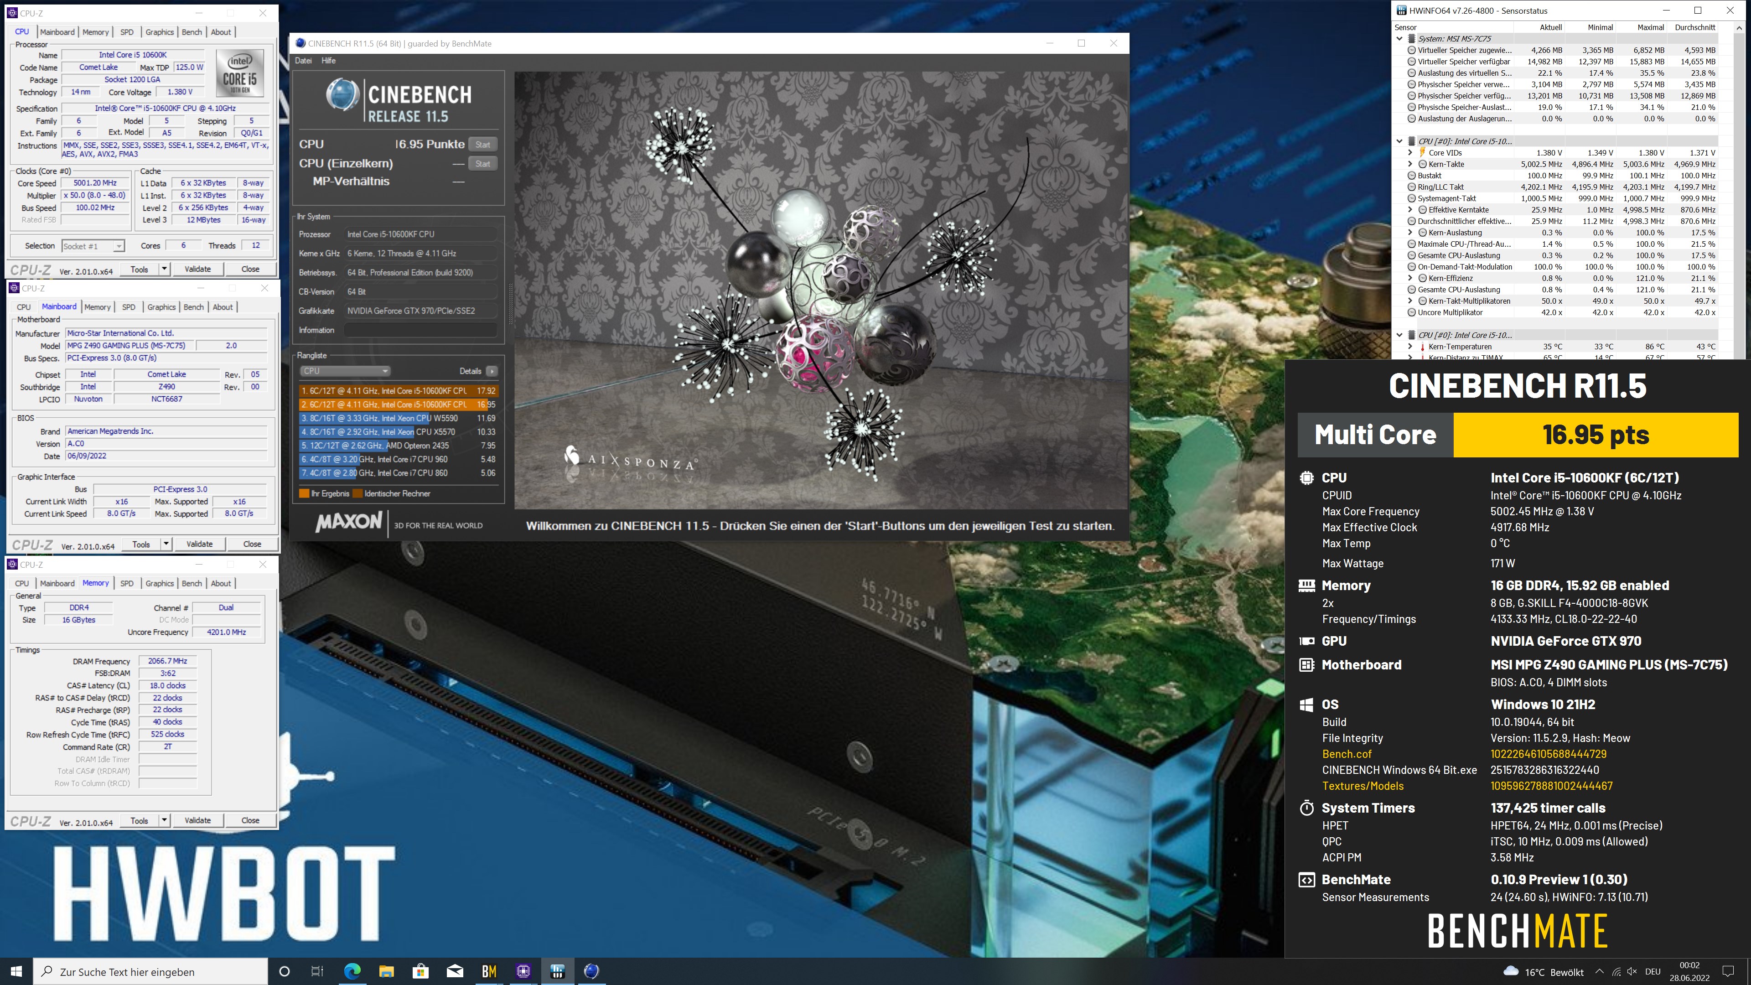Start the Cinebench CPU multi-core test

[x=482, y=144]
